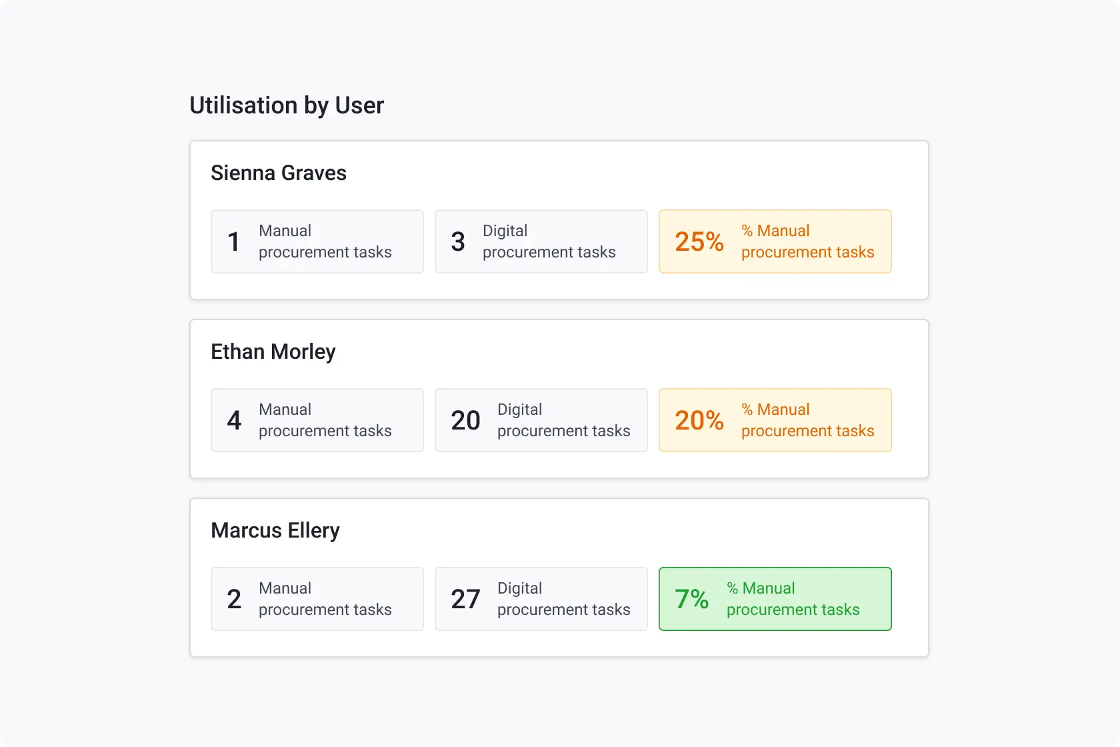
Task: Click the number 27 in Marcus Ellery's card
Action: [465, 599]
